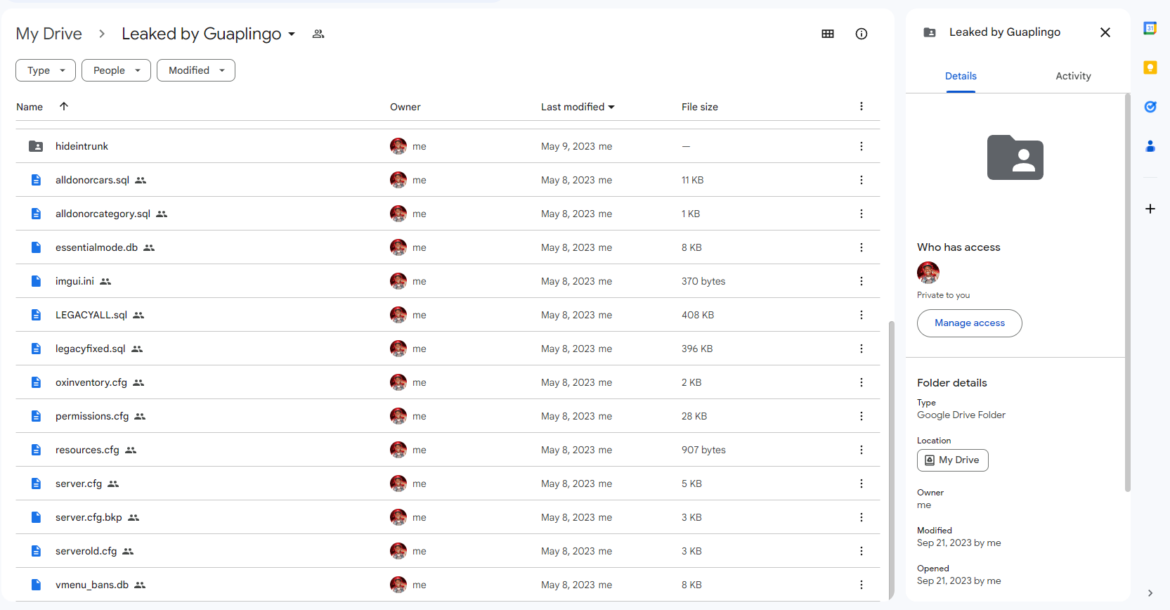
Task: Navigate to My Drive breadcrumb
Action: tap(48, 34)
